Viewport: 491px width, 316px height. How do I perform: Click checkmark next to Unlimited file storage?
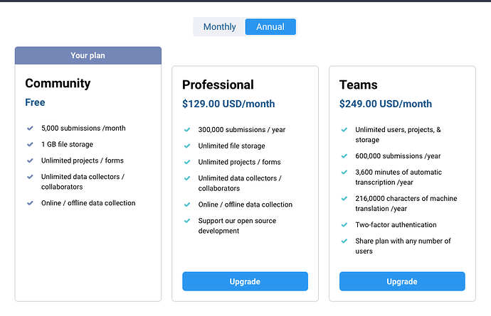click(187, 146)
